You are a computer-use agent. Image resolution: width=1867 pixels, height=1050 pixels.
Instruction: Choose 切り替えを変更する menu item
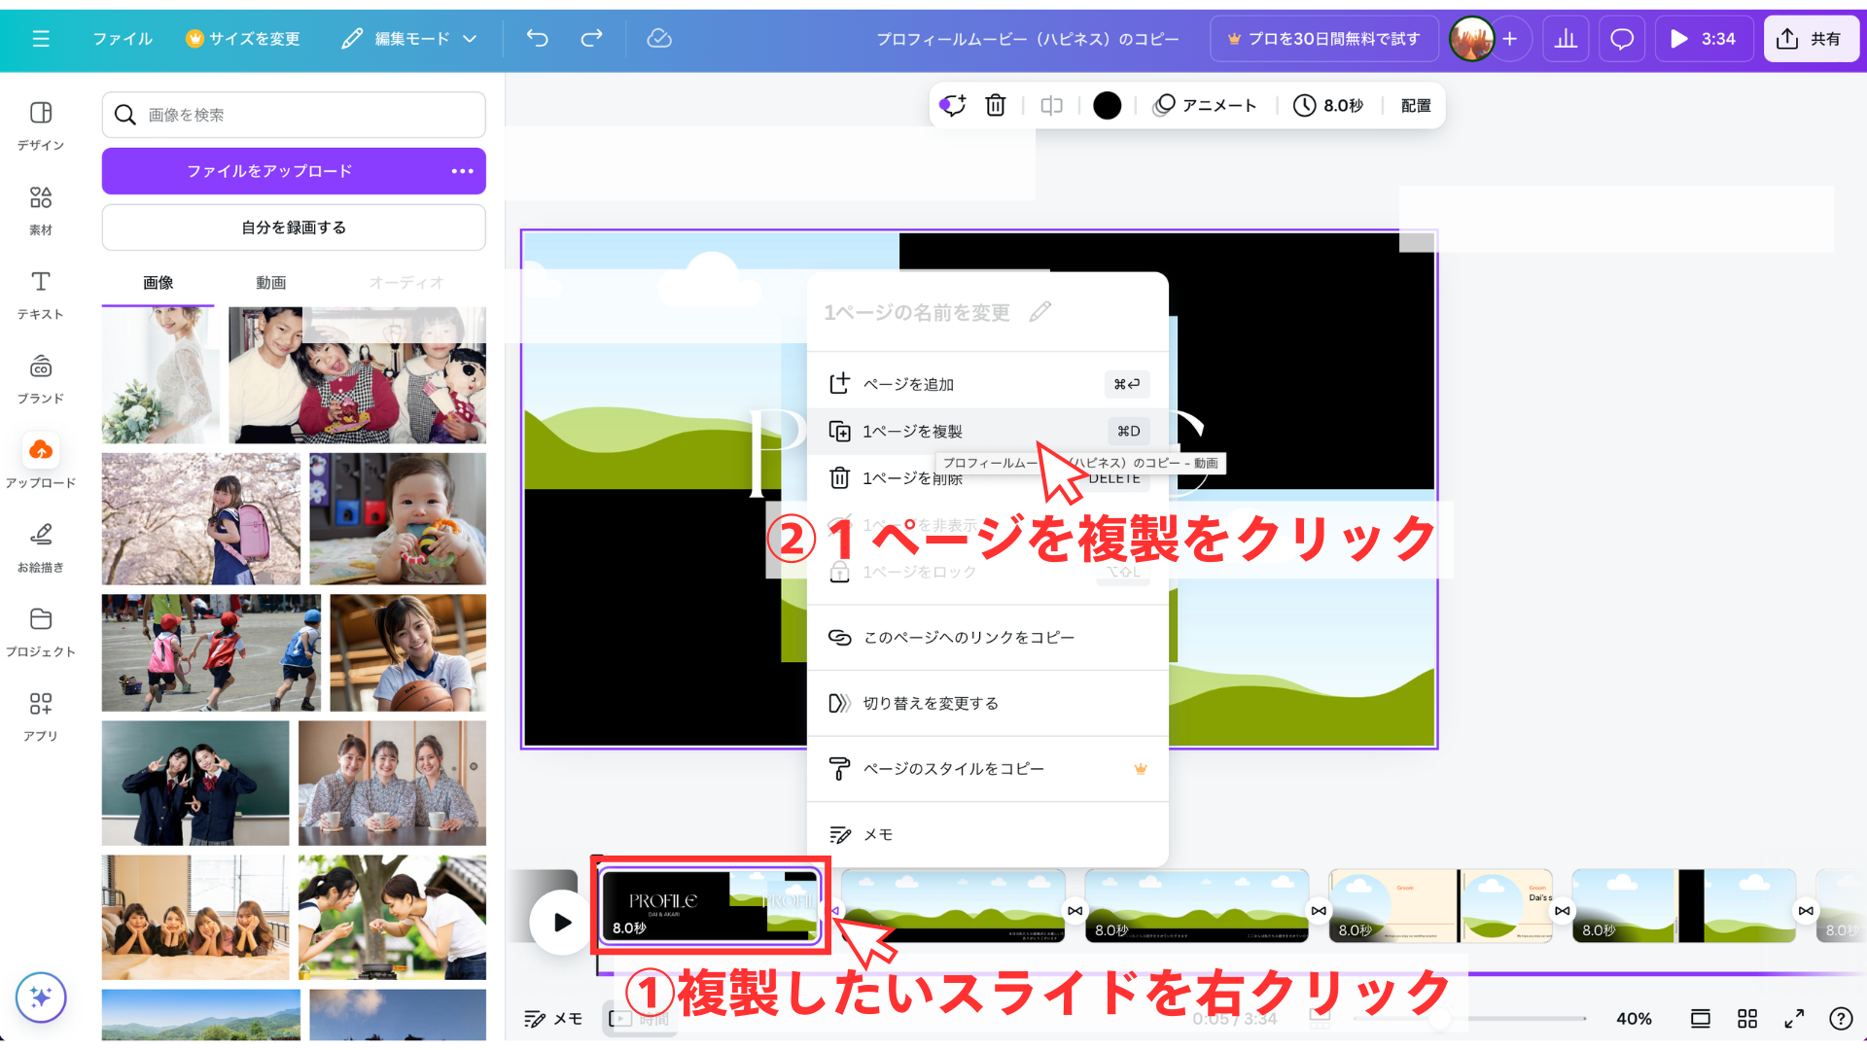[x=988, y=703]
